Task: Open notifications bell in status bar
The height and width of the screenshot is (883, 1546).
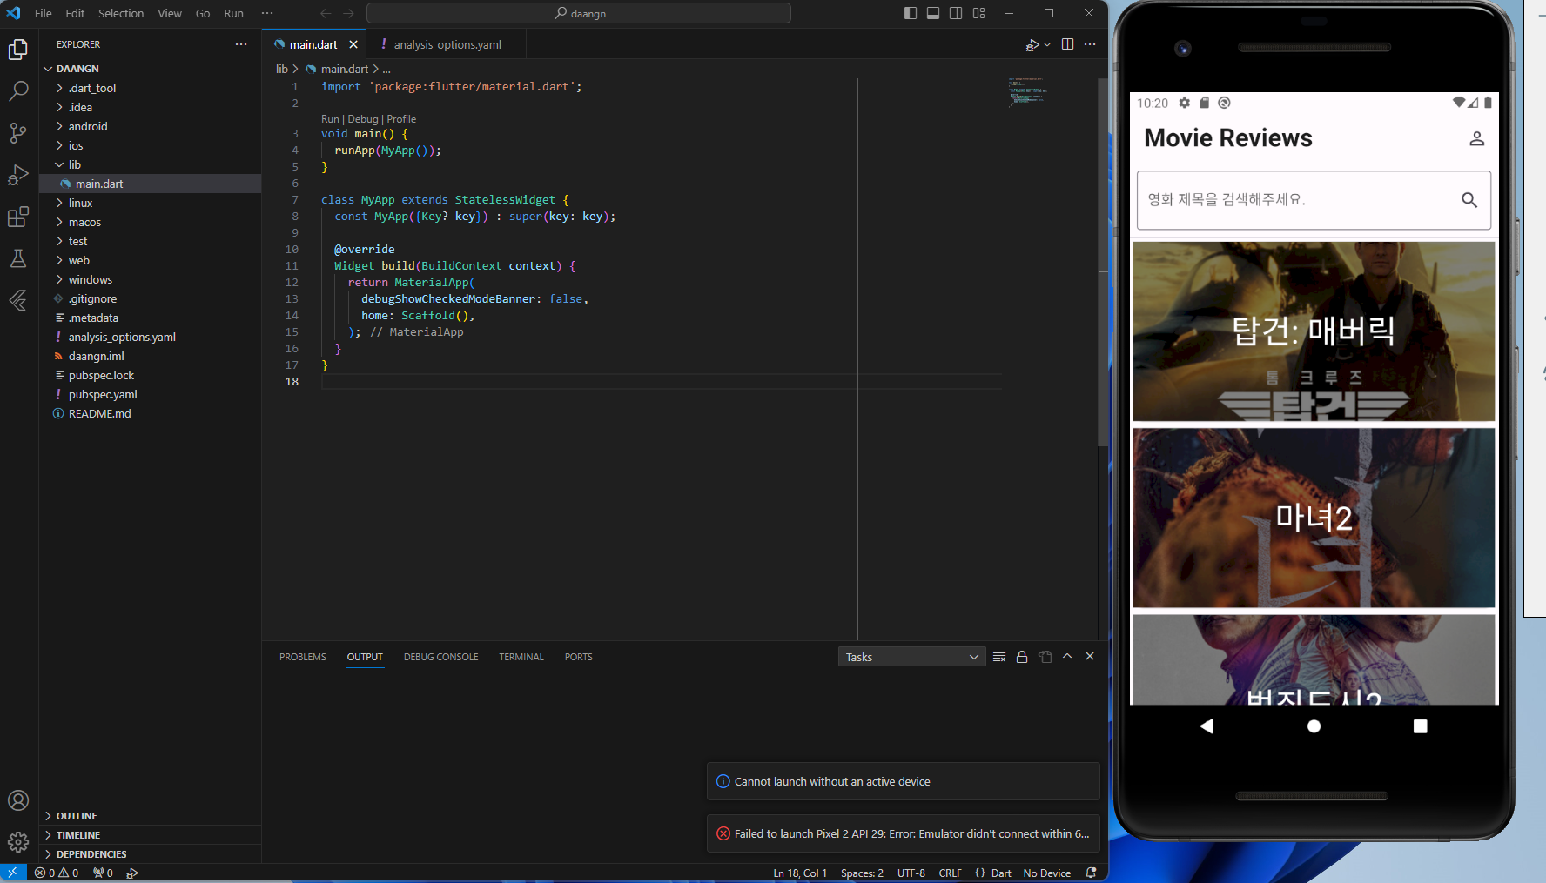Action: [x=1091, y=873]
